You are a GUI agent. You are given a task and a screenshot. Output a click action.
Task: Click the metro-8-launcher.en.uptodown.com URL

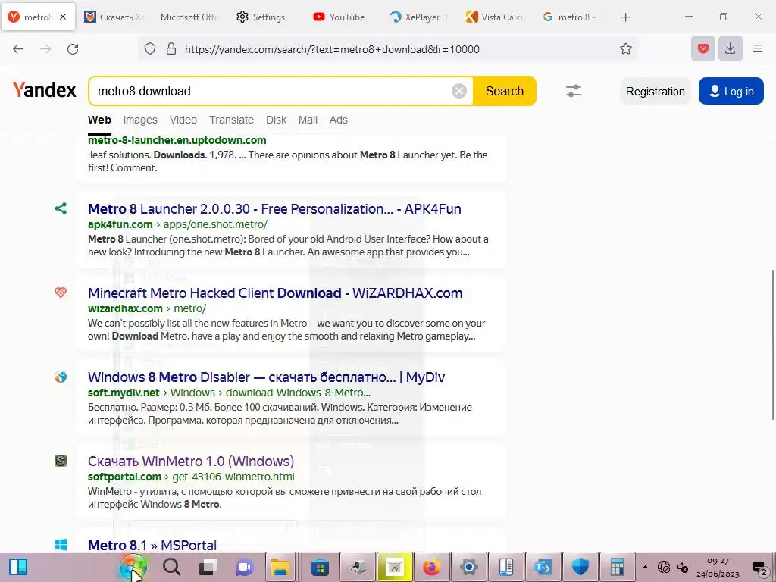tap(177, 140)
